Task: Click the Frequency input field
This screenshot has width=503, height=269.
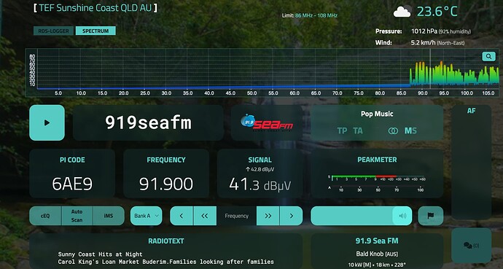Action: tap(236, 216)
